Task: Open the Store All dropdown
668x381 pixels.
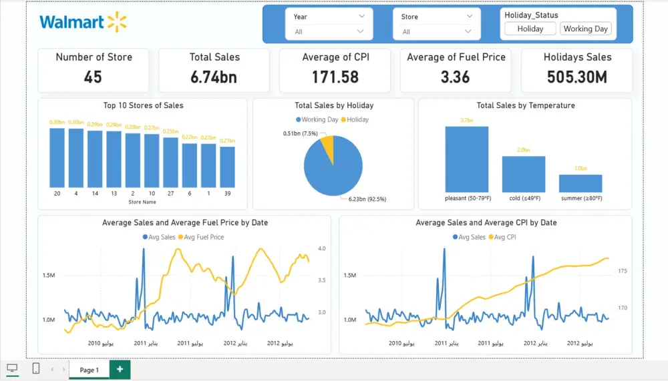Action: click(437, 31)
